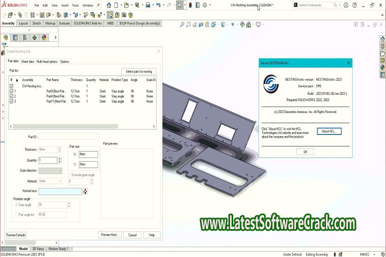Click the Home icon in the top toolbar
The width and height of the screenshot is (386, 257).
109,5
